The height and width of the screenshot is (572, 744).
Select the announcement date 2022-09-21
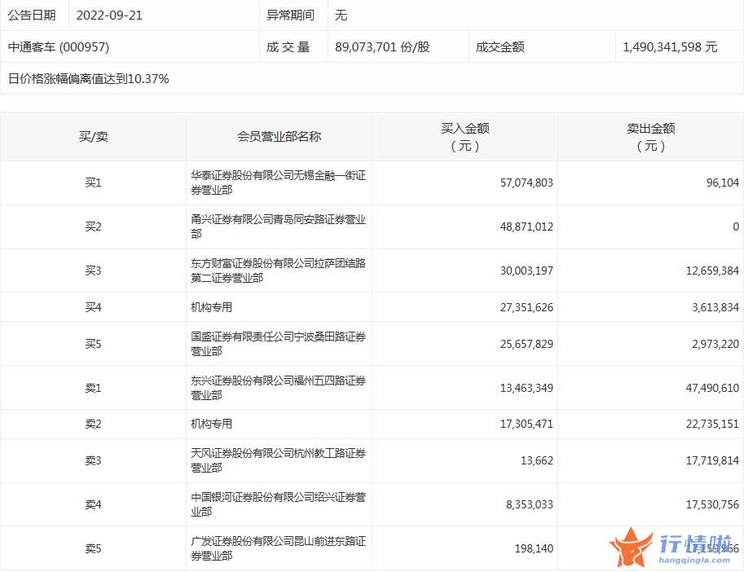coord(109,15)
